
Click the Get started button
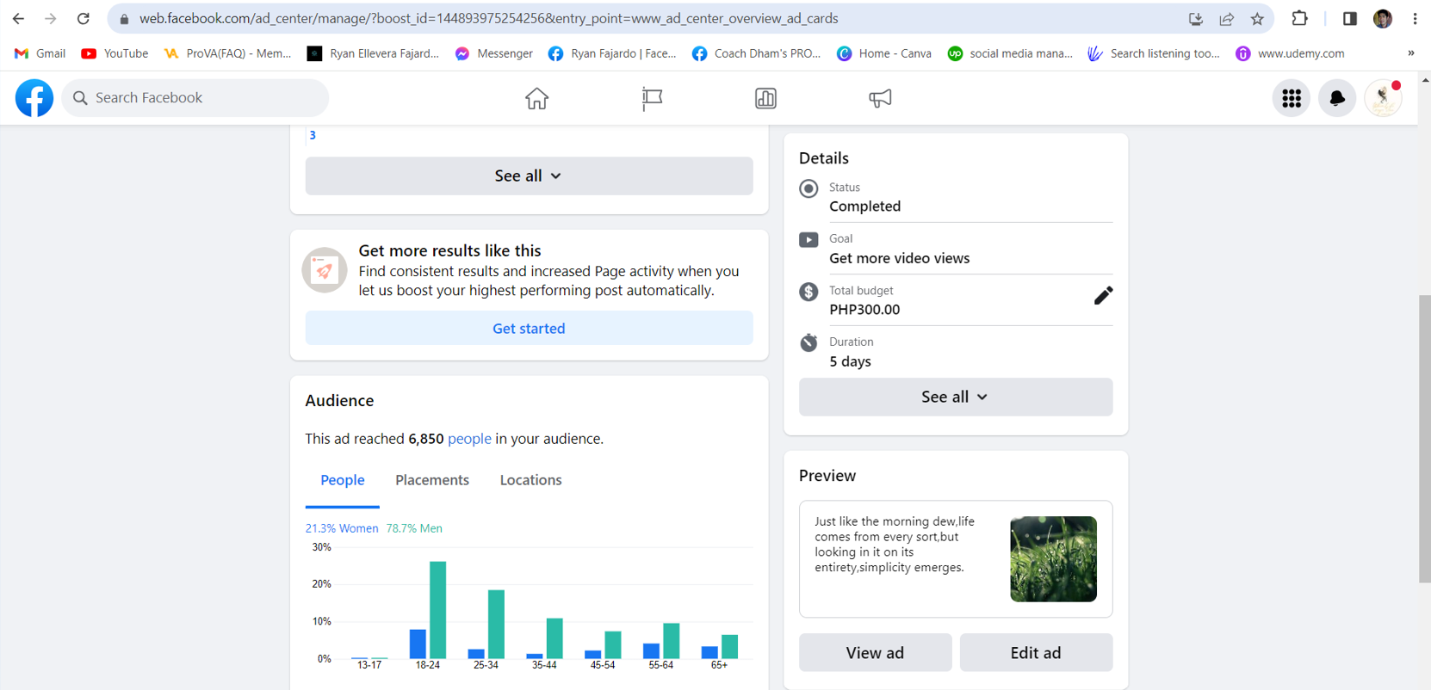pyautogui.click(x=529, y=328)
